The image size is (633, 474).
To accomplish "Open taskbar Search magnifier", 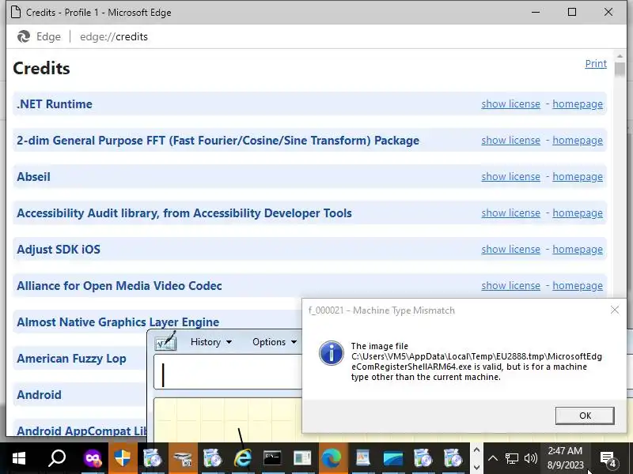I will tap(56, 458).
